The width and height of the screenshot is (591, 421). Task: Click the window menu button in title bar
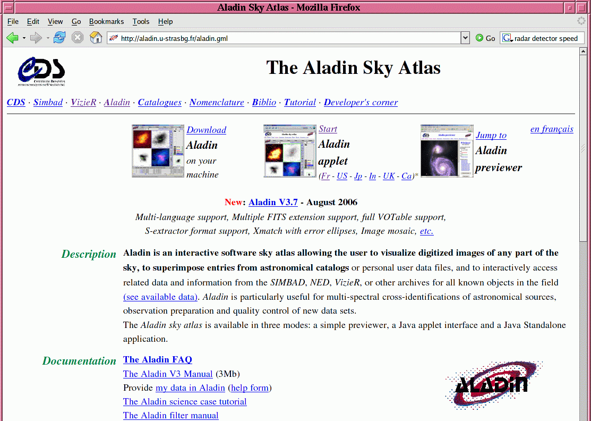[7, 7]
